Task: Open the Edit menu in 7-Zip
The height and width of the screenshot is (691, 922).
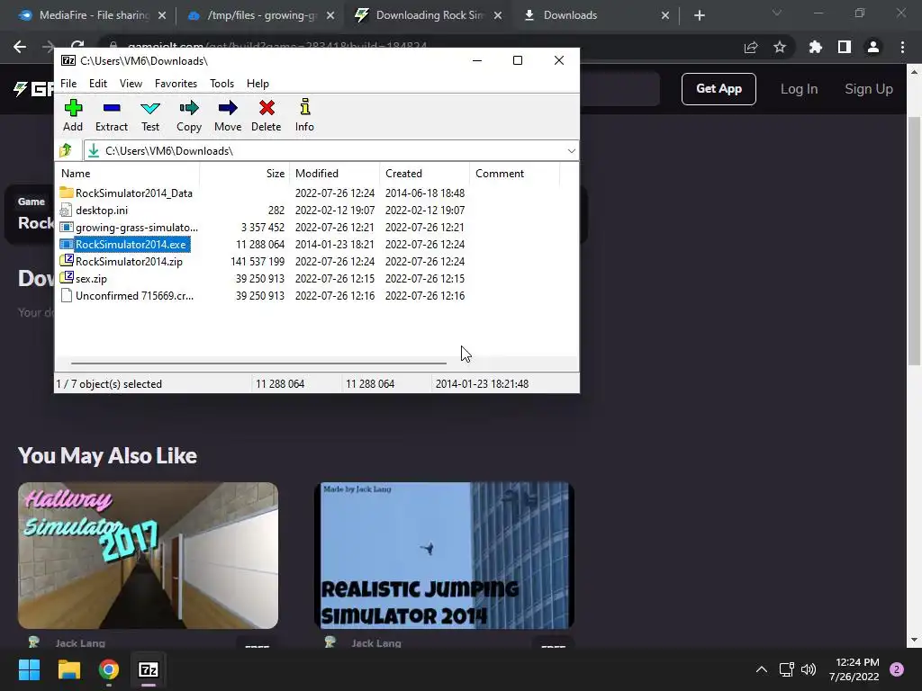Action: click(97, 84)
